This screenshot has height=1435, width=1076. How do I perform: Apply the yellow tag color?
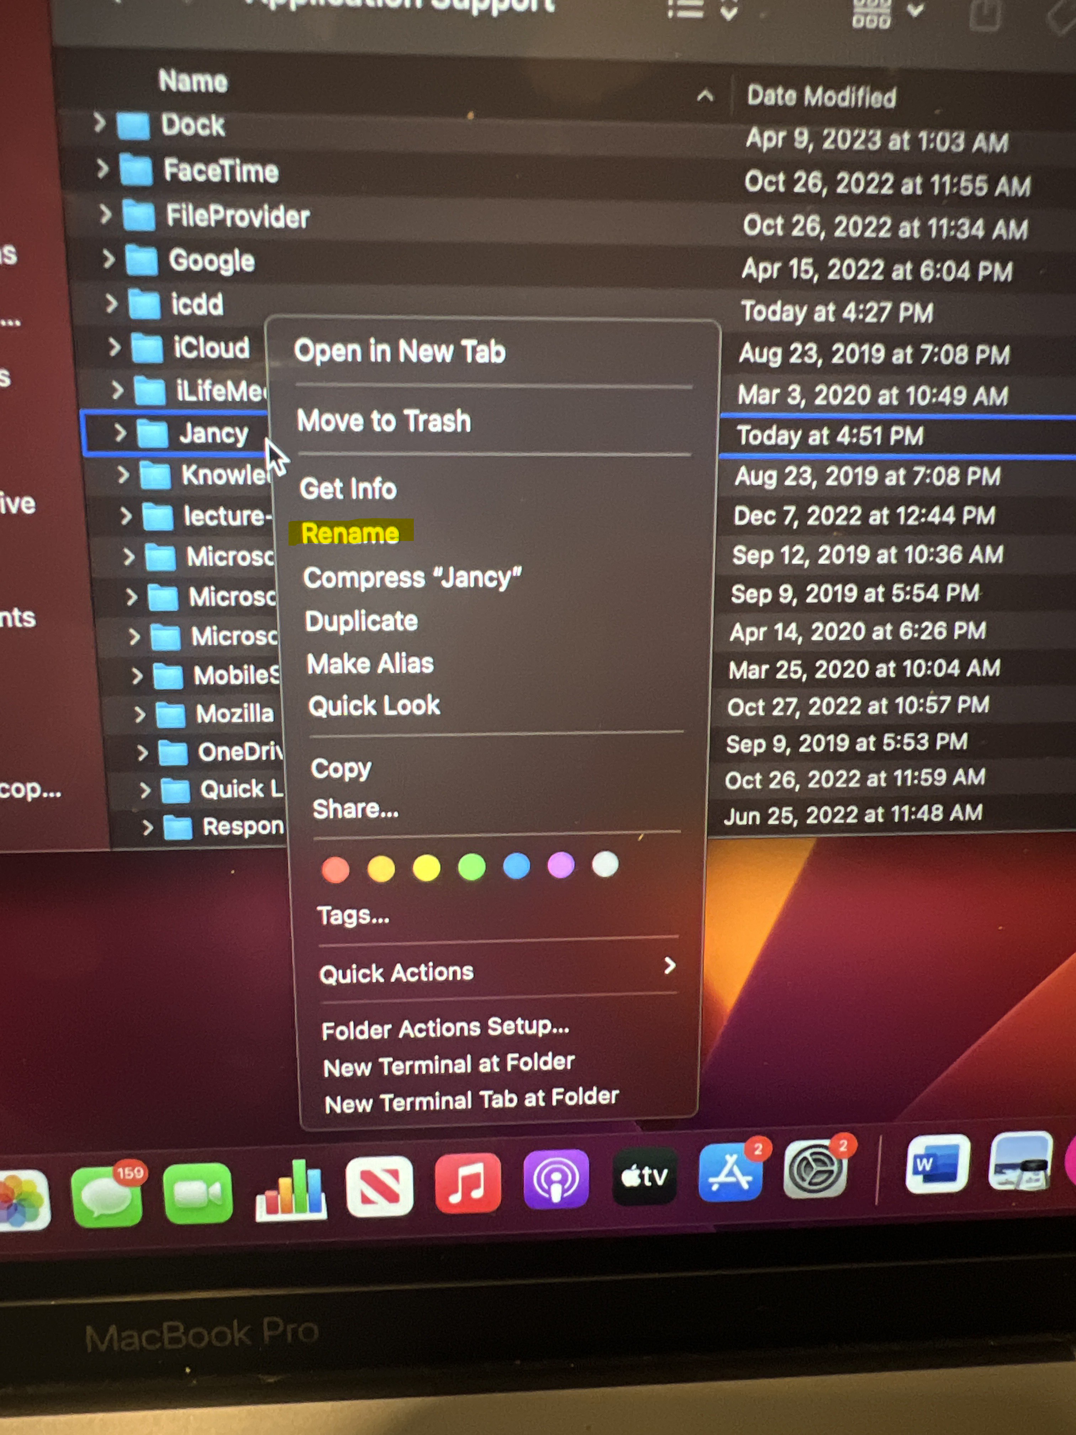click(x=427, y=867)
